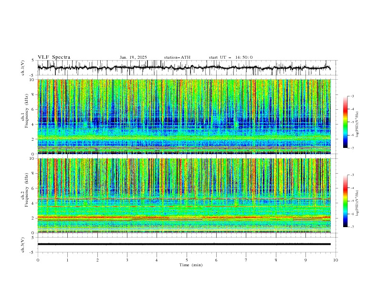This screenshot has width=378, height=292.
Task: Select the ch.3(V) waveform axis label
Action: click(23, 245)
